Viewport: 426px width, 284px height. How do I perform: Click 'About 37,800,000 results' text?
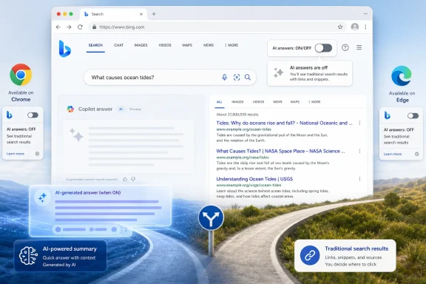point(237,115)
